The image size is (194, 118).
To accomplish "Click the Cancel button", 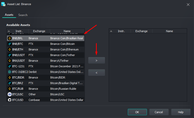I will pos(159,112).
